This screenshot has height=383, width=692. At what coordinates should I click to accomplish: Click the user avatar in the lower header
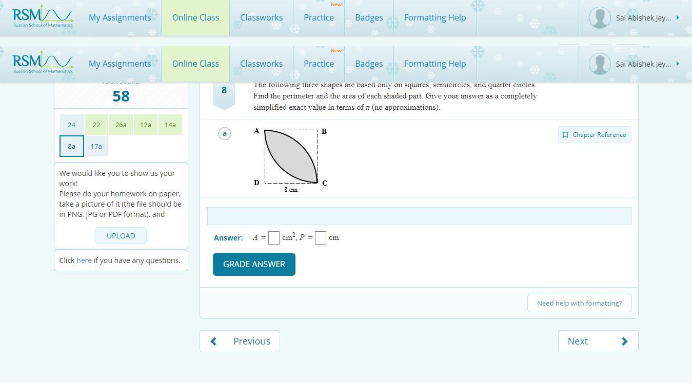click(x=600, y=64)
